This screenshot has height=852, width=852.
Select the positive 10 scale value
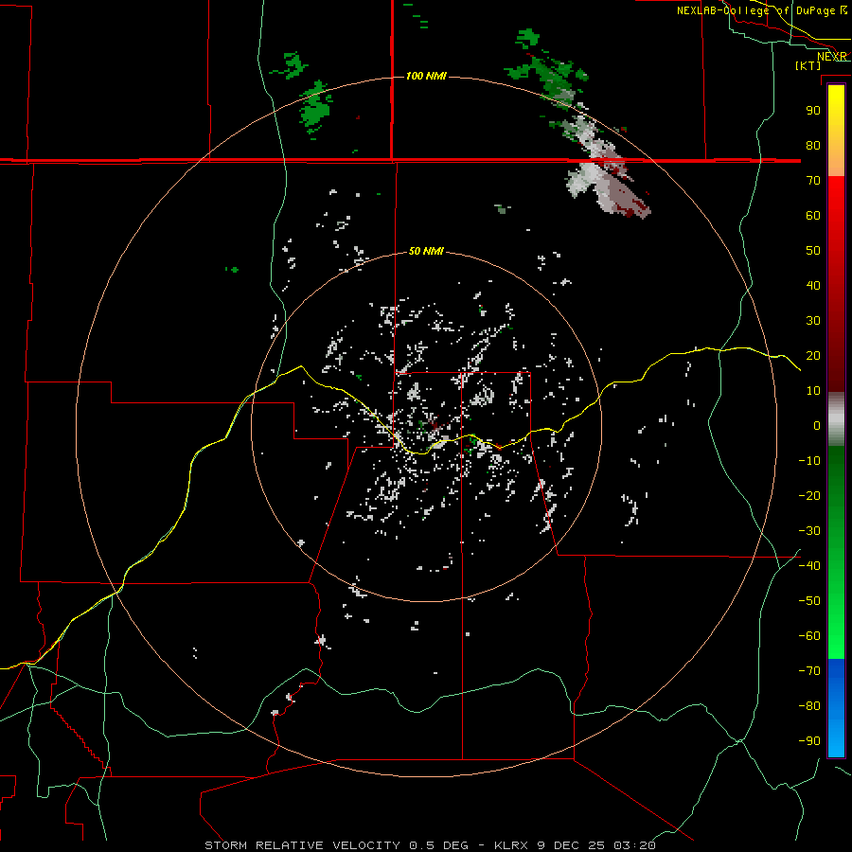(813, 391)
